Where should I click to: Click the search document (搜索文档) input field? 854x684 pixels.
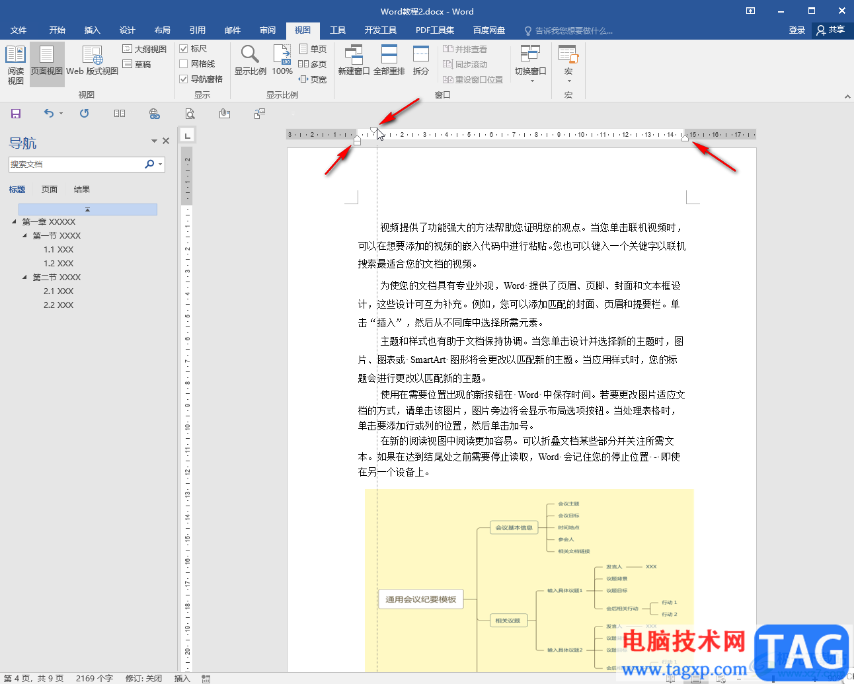[x=76, y=165]
